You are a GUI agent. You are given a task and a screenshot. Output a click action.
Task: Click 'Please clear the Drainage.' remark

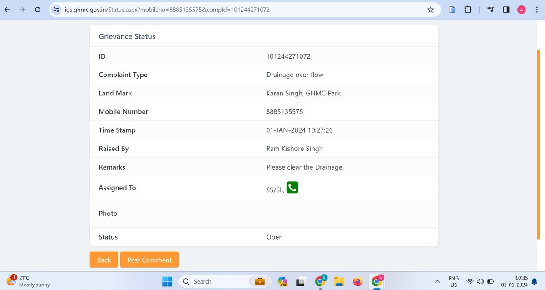click(305, 167)
